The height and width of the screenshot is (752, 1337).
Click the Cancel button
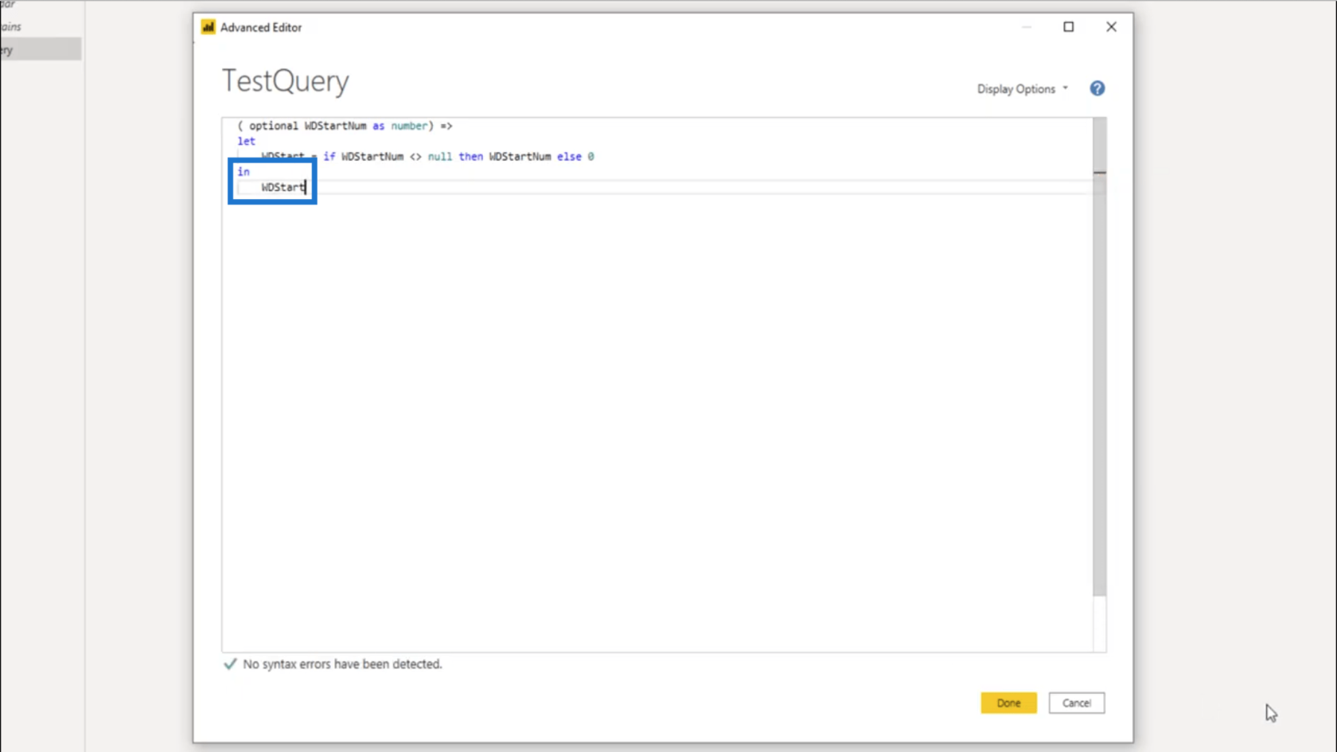(x=1076, y=703)
